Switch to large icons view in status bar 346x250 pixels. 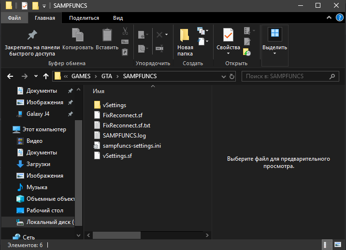338,245
